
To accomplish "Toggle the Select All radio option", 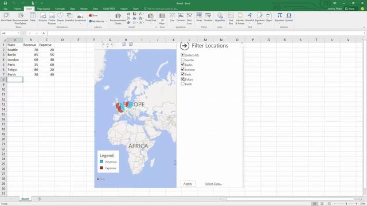I will pyautogui.click(x=182, y=55).
